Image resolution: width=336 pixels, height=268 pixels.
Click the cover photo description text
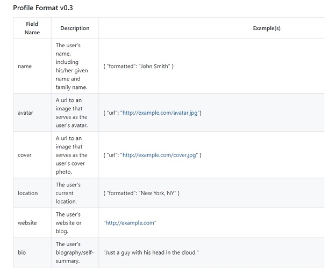72,155
